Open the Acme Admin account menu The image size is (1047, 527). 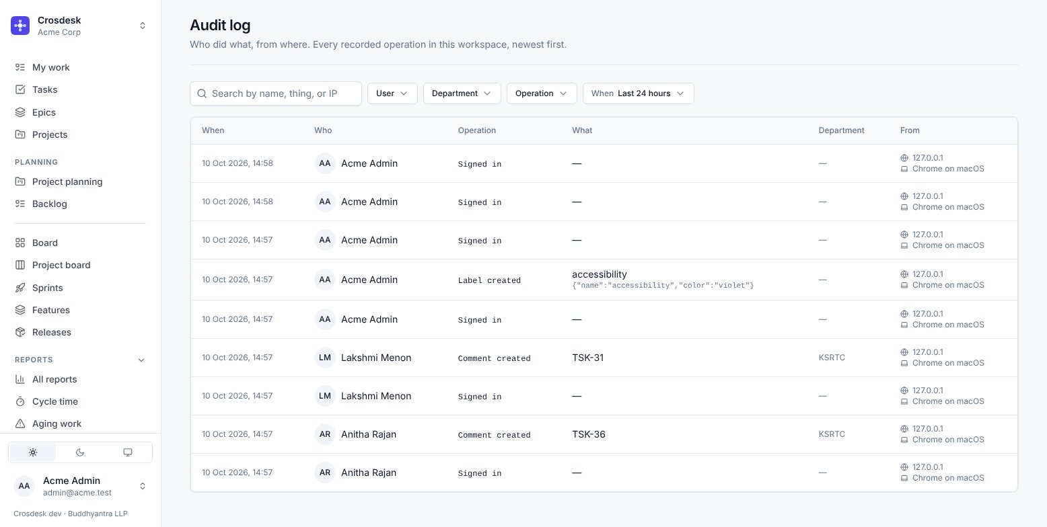pyautogui.click(x=80, y=486)
